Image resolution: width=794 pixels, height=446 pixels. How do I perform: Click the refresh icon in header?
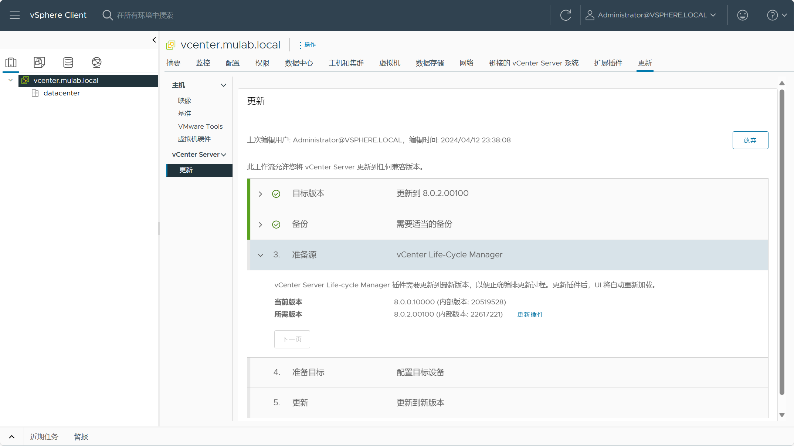coord(566,15)
